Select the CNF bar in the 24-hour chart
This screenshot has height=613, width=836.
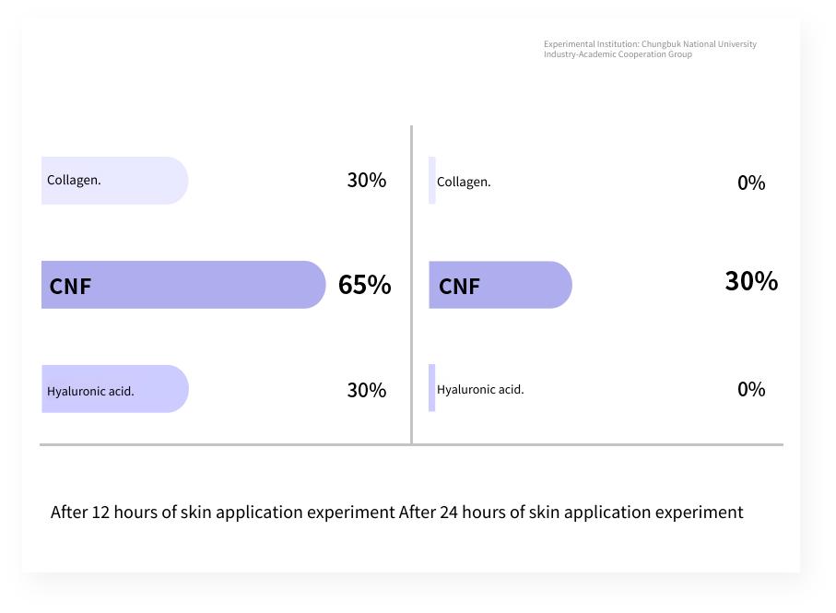pos(500,285)
